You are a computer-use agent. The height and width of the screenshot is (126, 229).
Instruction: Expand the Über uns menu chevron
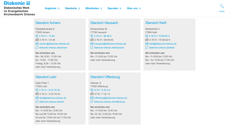point(140,9)
